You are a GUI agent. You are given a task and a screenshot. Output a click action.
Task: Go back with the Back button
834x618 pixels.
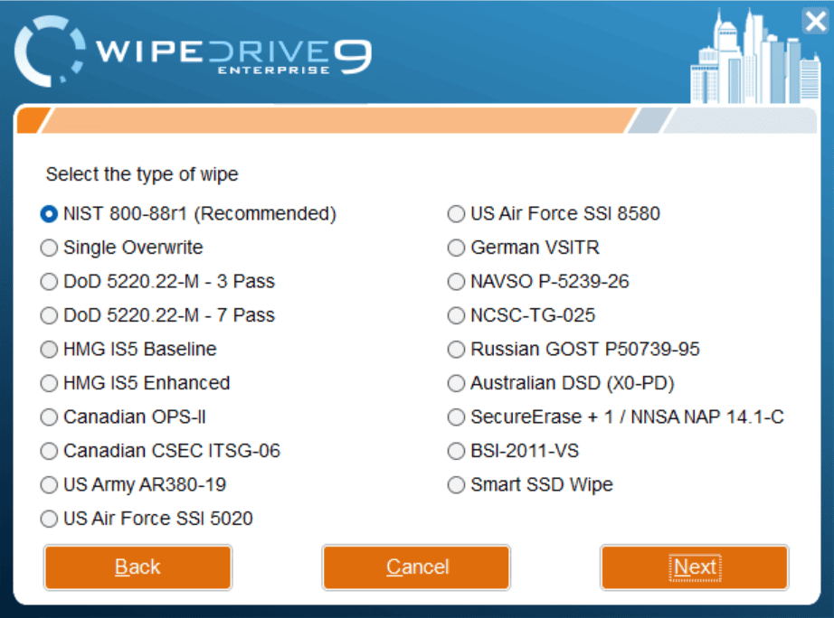click(x=137, y=567)
